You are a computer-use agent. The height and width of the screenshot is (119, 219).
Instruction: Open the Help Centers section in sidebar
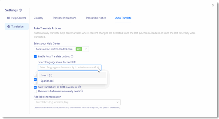click(x=17, y=18)
